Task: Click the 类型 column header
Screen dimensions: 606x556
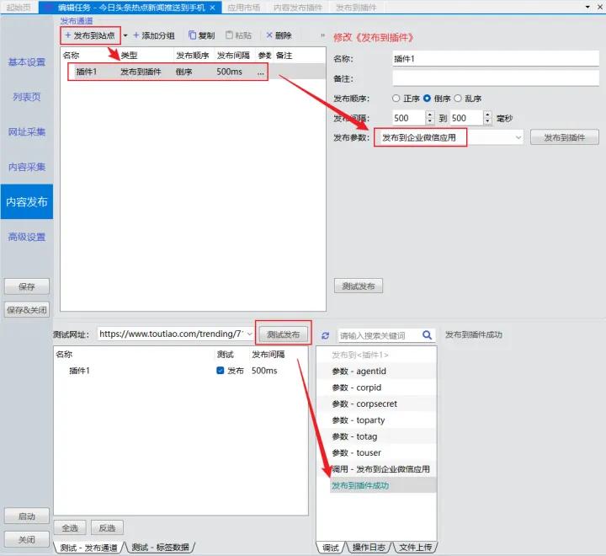Action: pyautogui.click(x=129, y=56)
